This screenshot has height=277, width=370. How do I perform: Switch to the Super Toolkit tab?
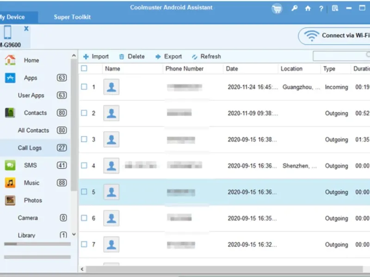(x=72, y=17)
